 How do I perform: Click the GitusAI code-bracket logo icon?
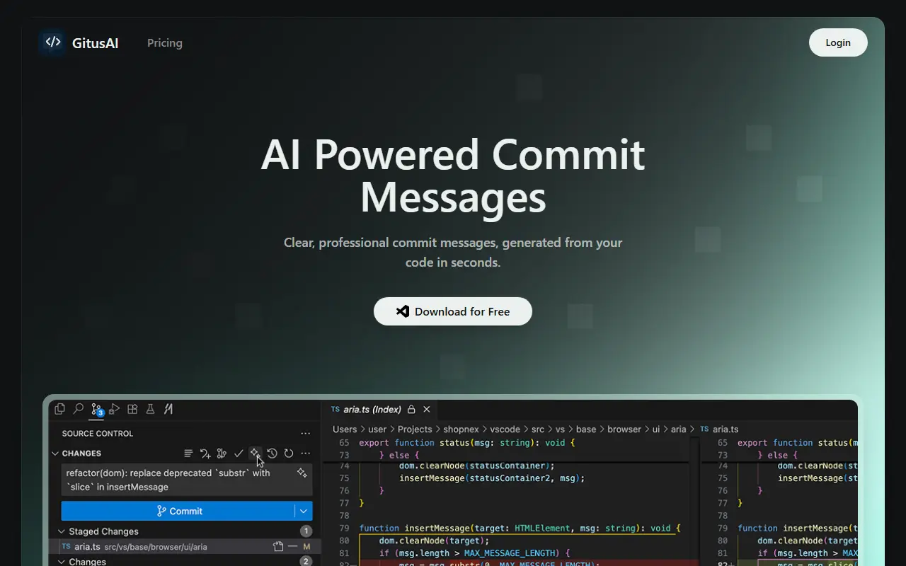click(x=53, y=42)
